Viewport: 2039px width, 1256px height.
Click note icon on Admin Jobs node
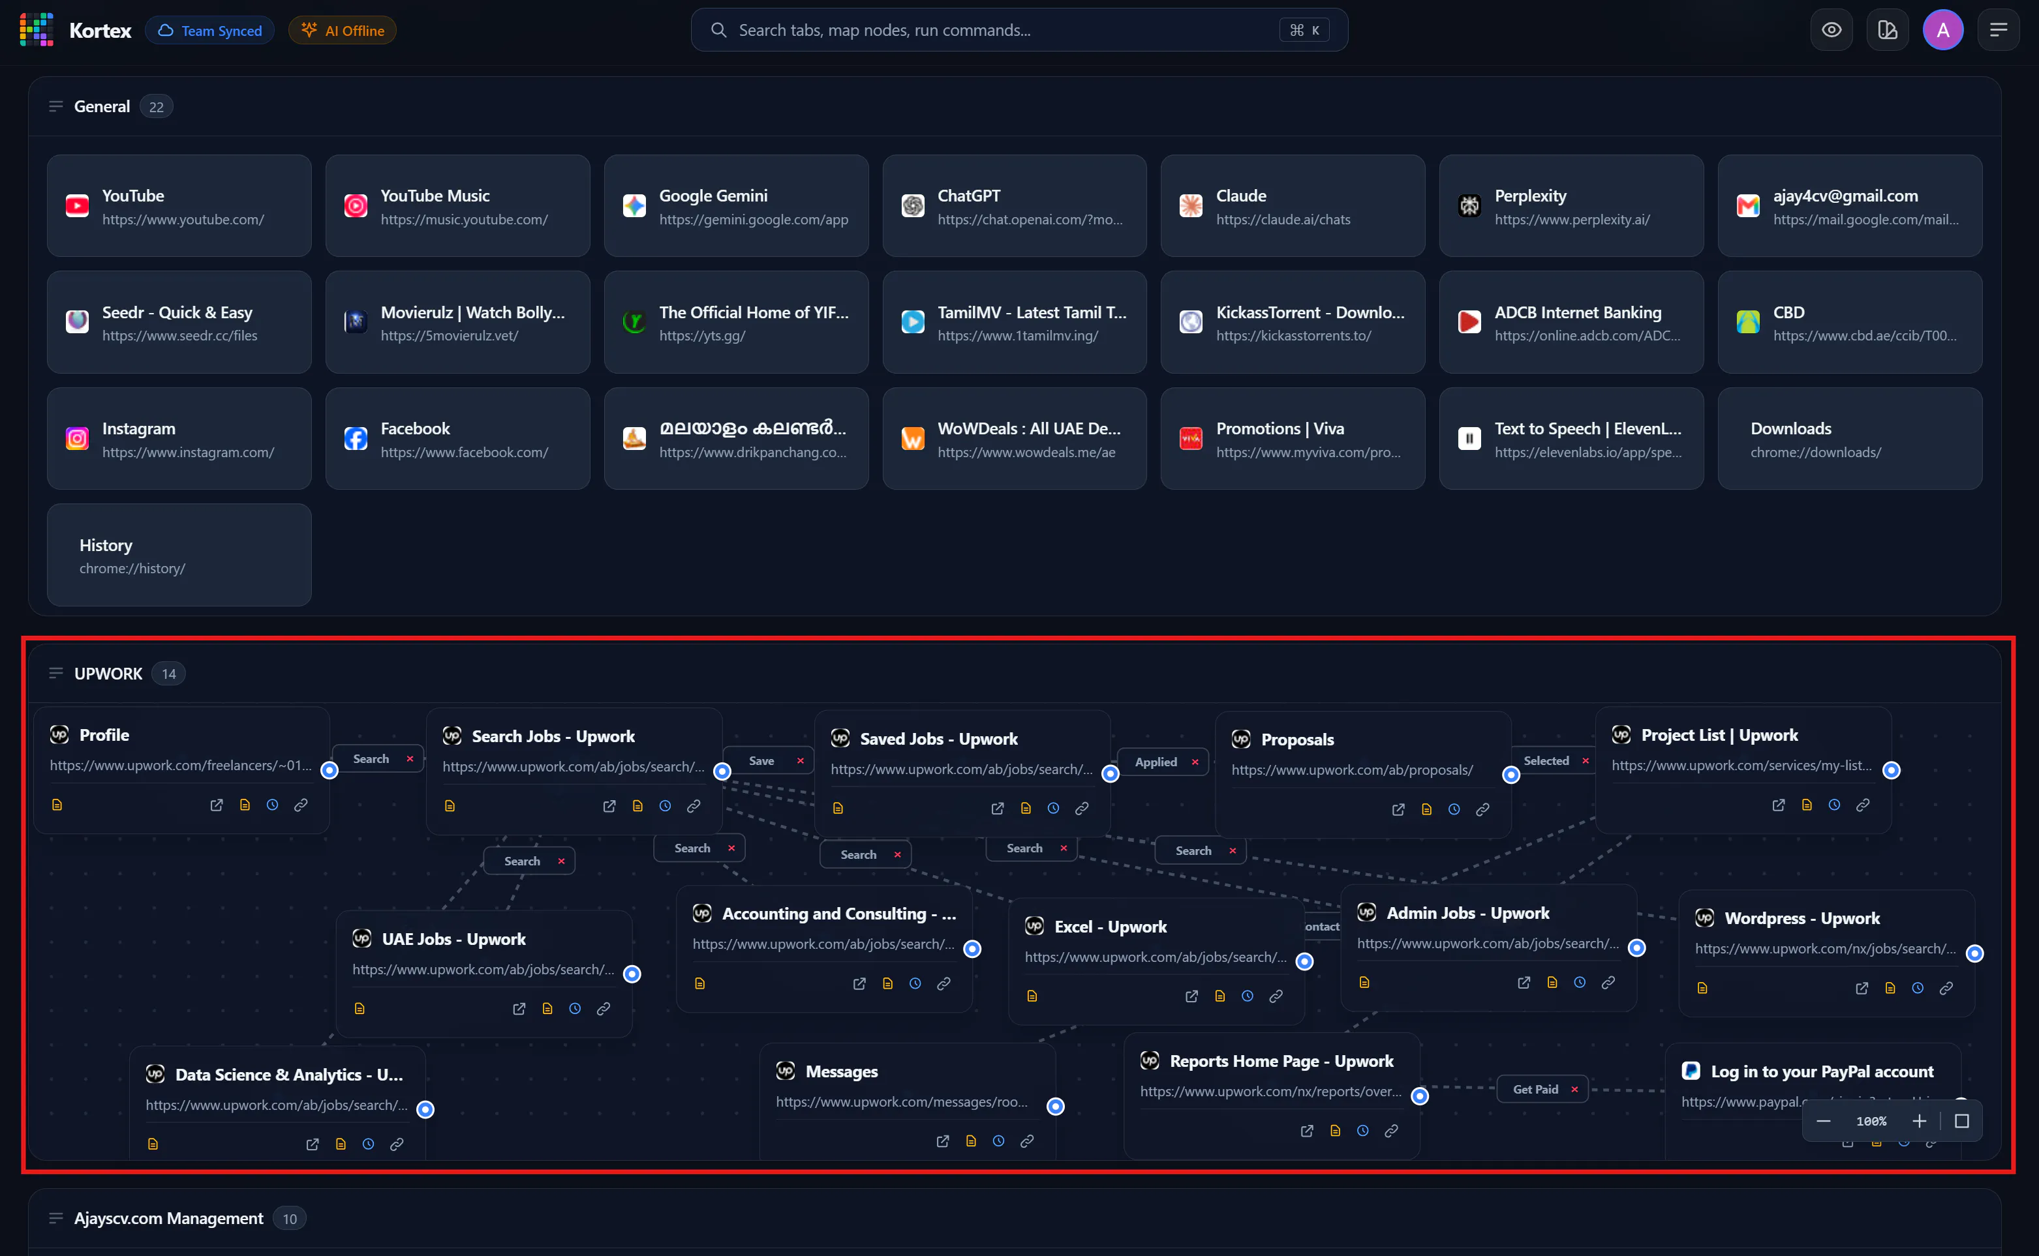click(x=1552, y=983)
